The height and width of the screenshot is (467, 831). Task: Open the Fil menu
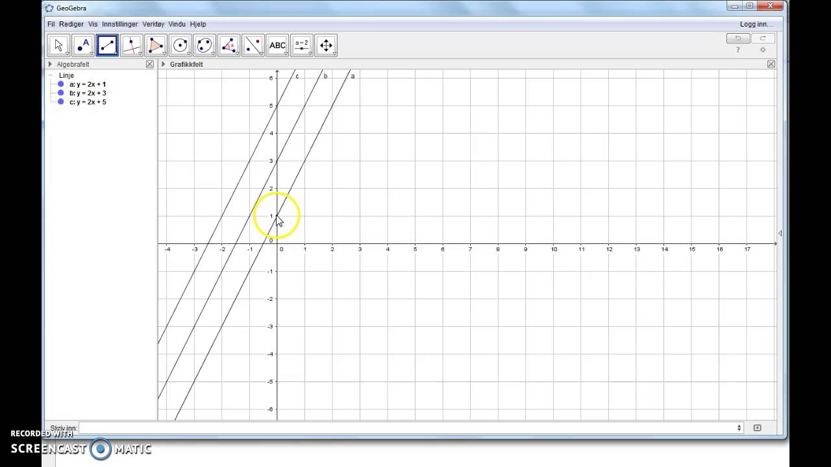(x=51, y=24)
